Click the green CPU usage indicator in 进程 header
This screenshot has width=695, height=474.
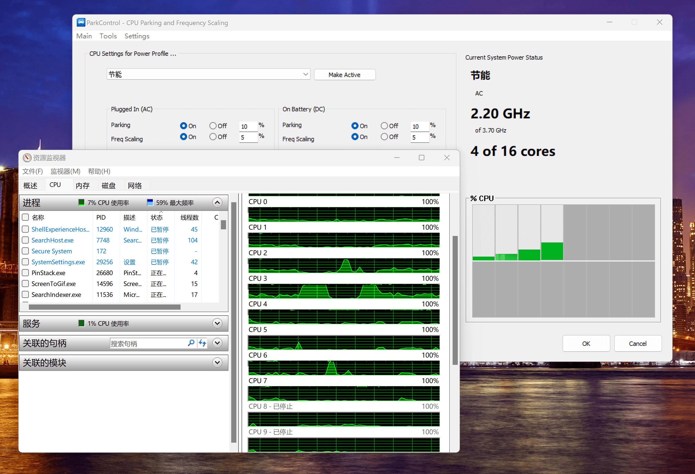coord(81,202)
